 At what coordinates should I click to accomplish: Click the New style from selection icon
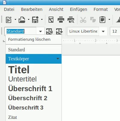point(59,31)
